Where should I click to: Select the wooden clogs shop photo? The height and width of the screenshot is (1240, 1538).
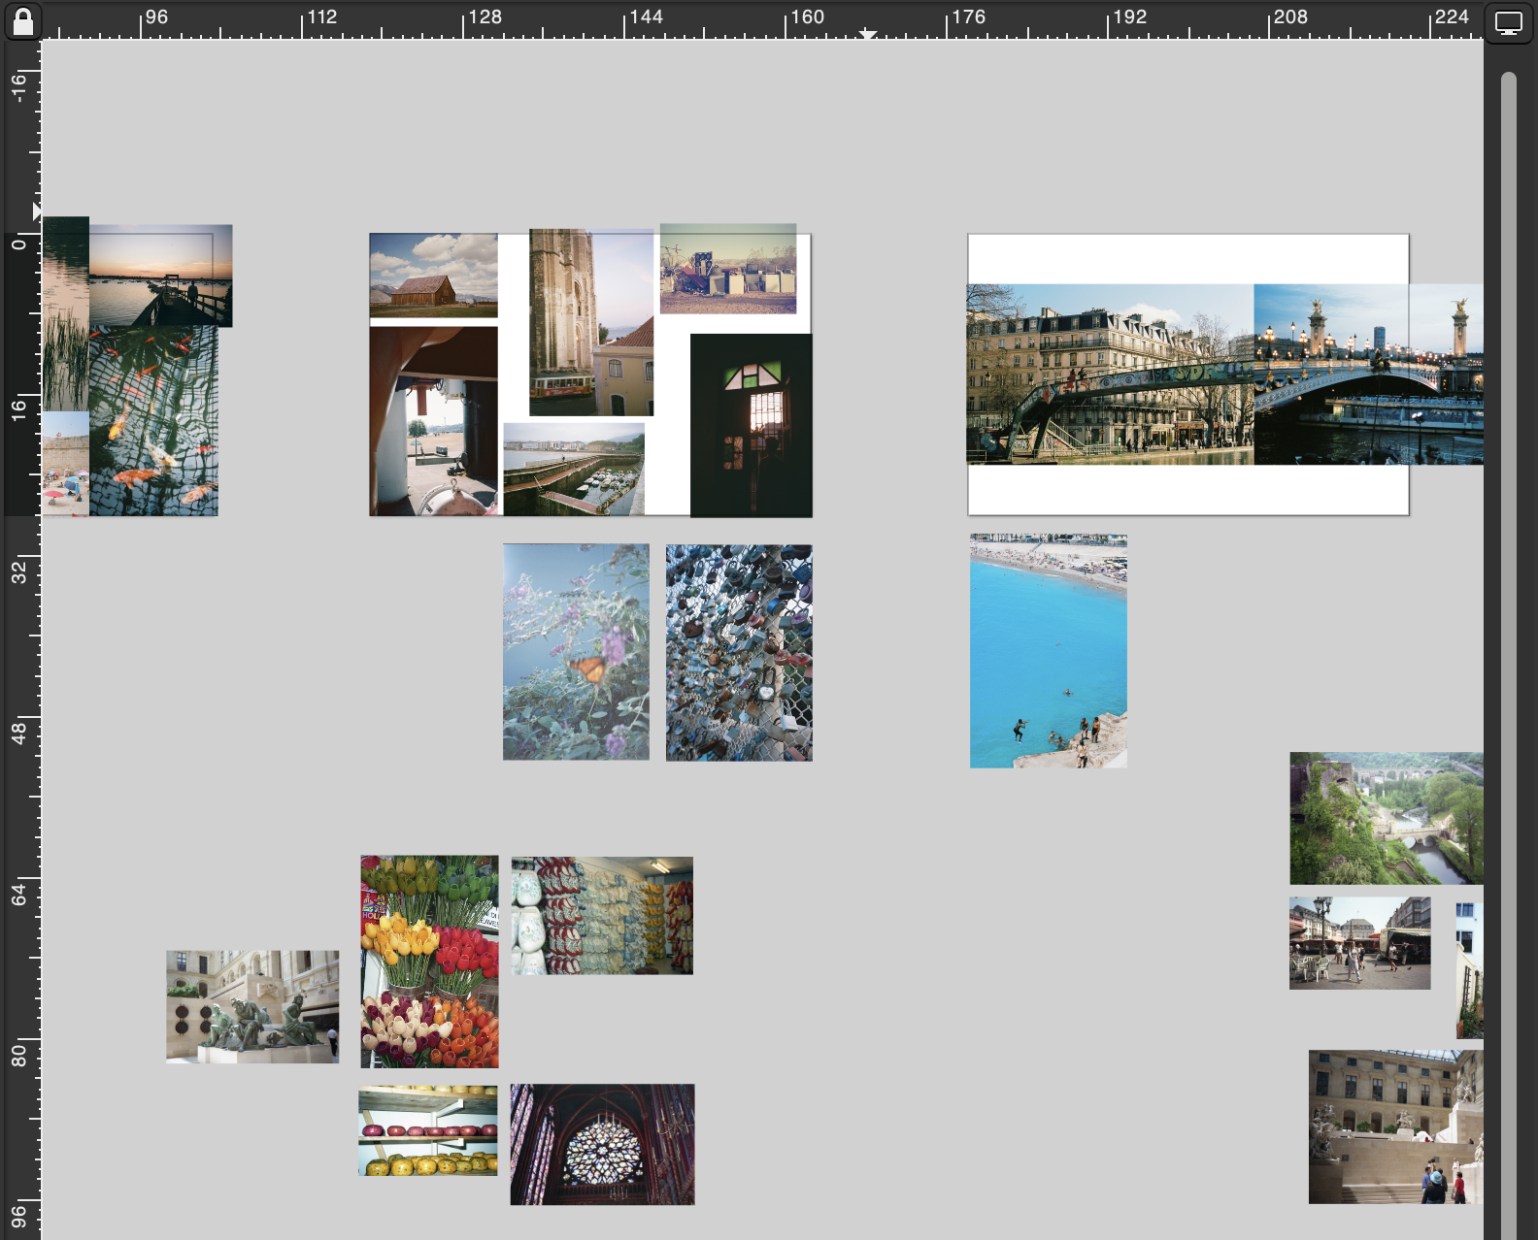(602, 915)
